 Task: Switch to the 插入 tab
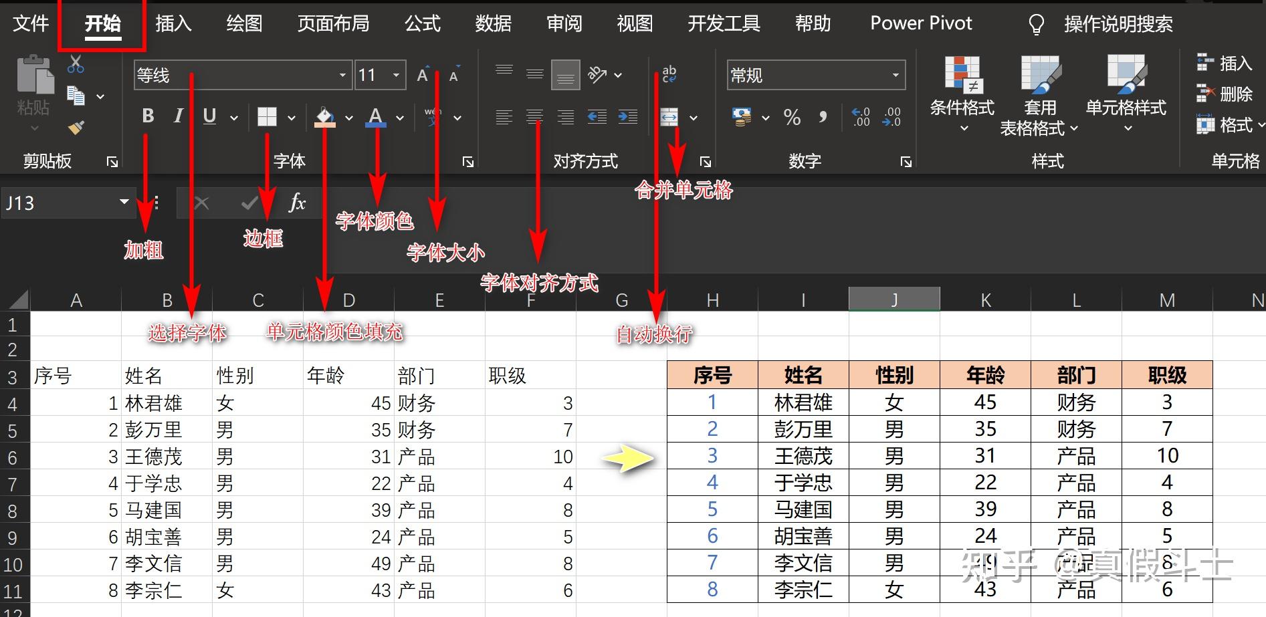click(x=173, y=23)
